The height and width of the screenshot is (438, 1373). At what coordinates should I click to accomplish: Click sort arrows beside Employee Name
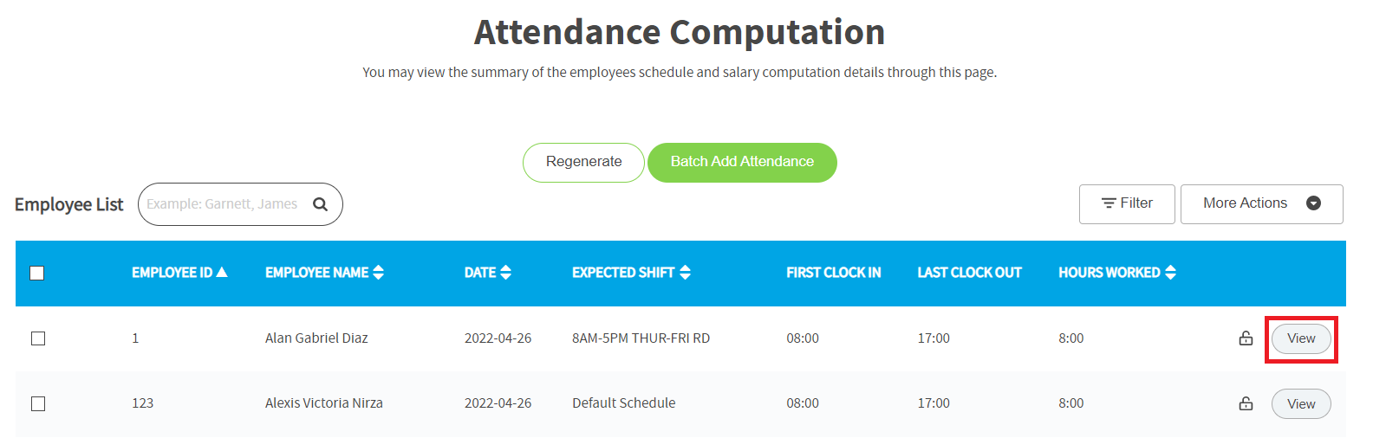pos(378,272)
